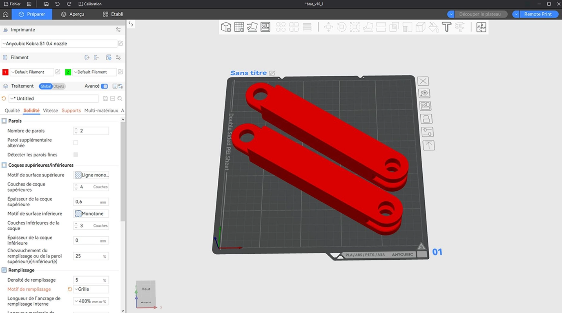Click the Remote Print button

[x=538, y=14]
